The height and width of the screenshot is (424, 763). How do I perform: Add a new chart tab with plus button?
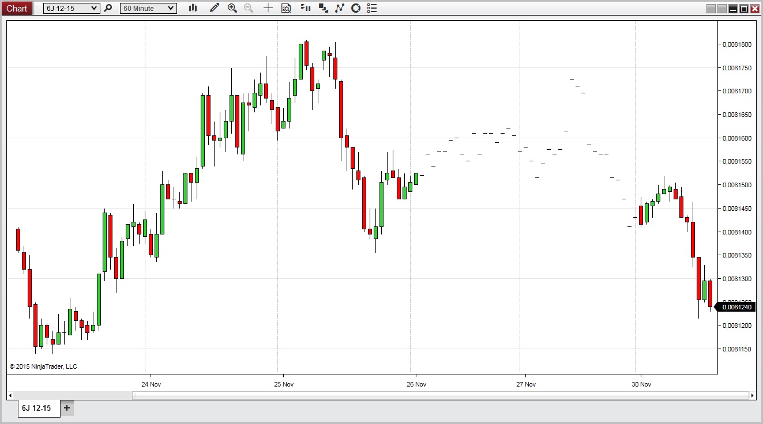67,408
